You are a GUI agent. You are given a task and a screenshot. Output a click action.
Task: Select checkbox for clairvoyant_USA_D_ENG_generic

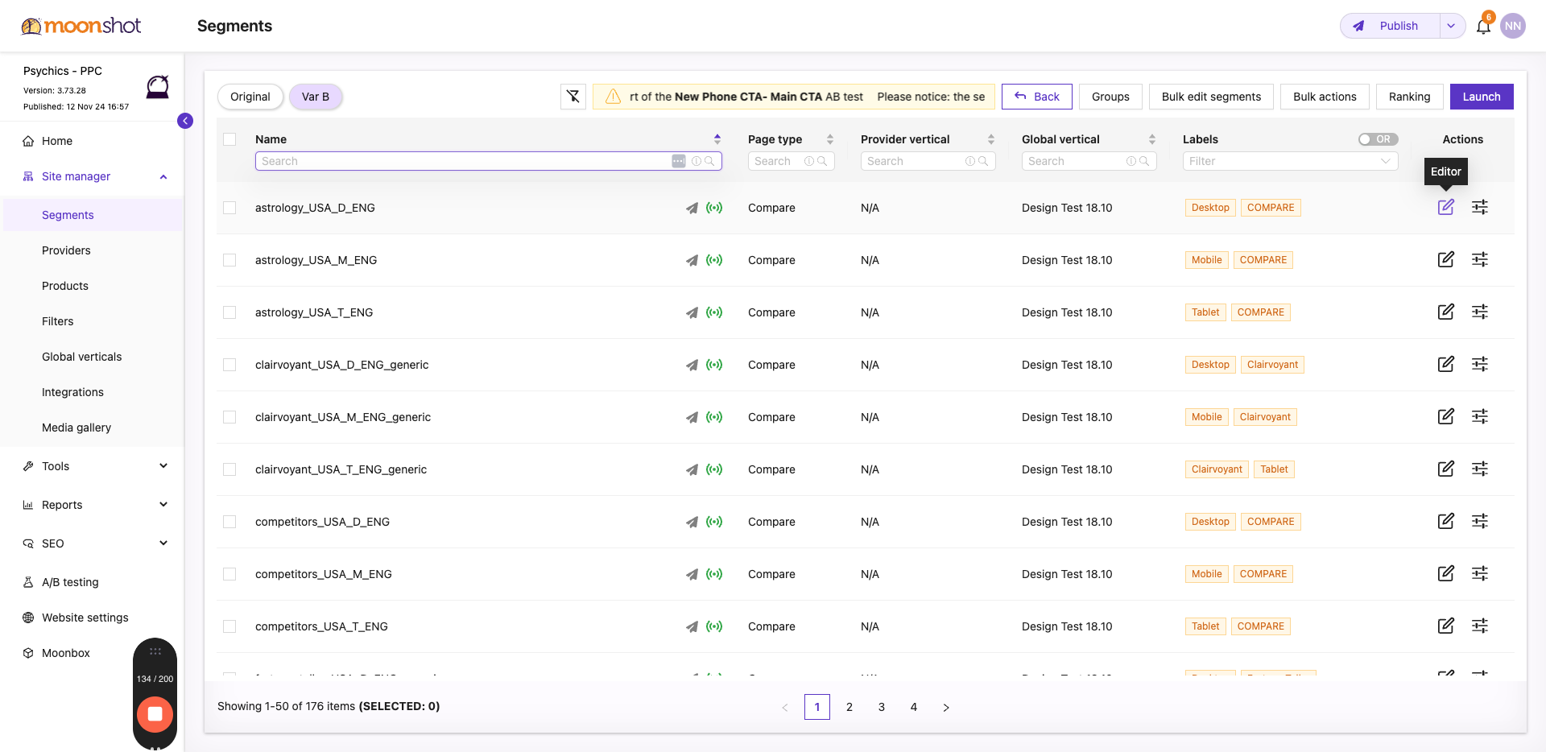(229, 365)
